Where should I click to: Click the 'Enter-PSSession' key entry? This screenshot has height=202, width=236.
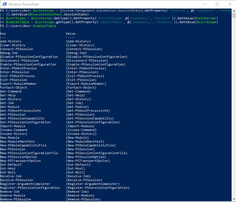(x=15, y=72)
